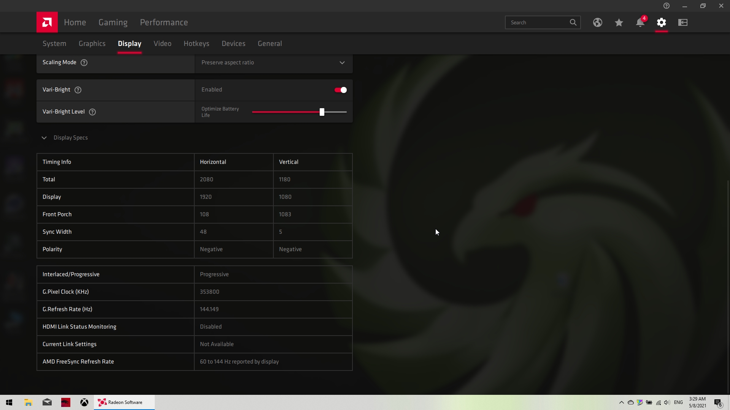Viewport: 730px width, 410px height.
Task: Open the Hotkeys tab
Action: point(196,44)
